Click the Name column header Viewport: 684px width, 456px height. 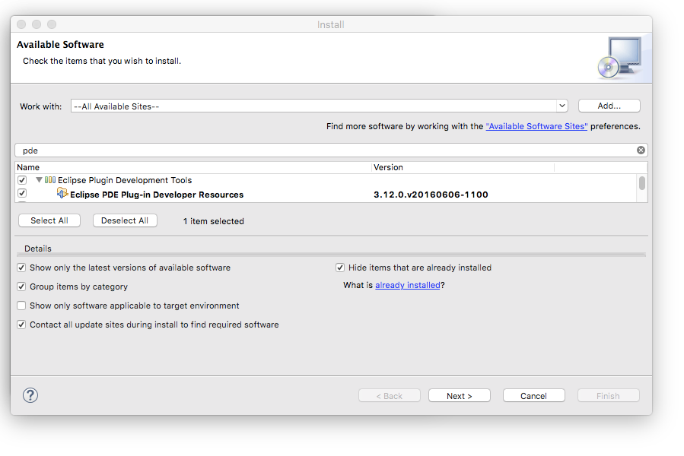[193, 167]
